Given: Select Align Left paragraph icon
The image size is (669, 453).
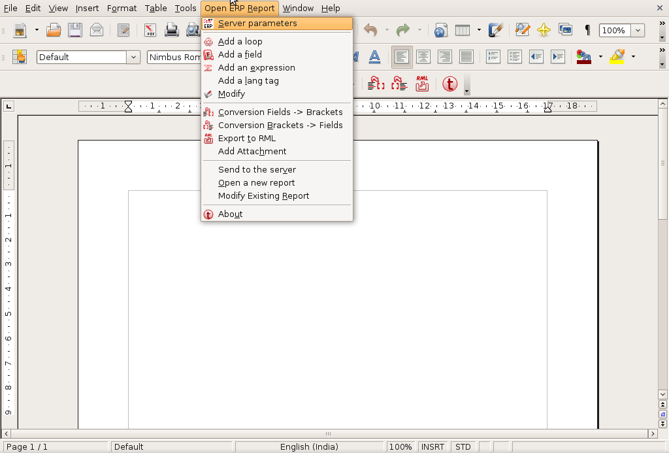Looking at the screenshot, I should pos(402,57).
